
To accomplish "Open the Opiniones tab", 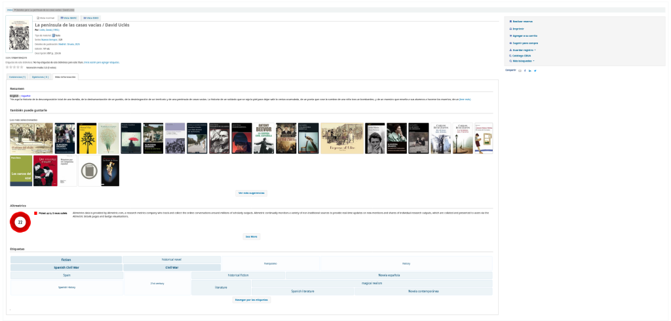I will 40,77.
